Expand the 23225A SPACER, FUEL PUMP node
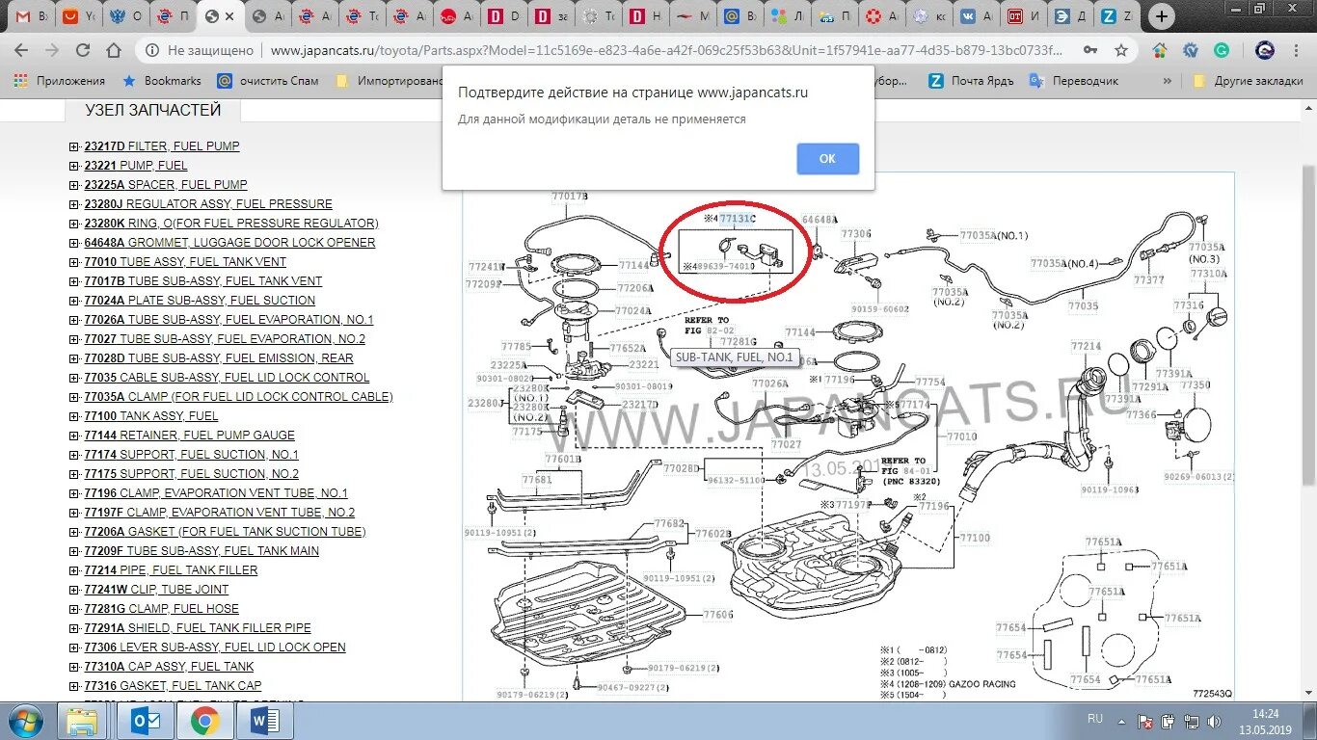Screen dimensions: 1317x740 (74, 185)
